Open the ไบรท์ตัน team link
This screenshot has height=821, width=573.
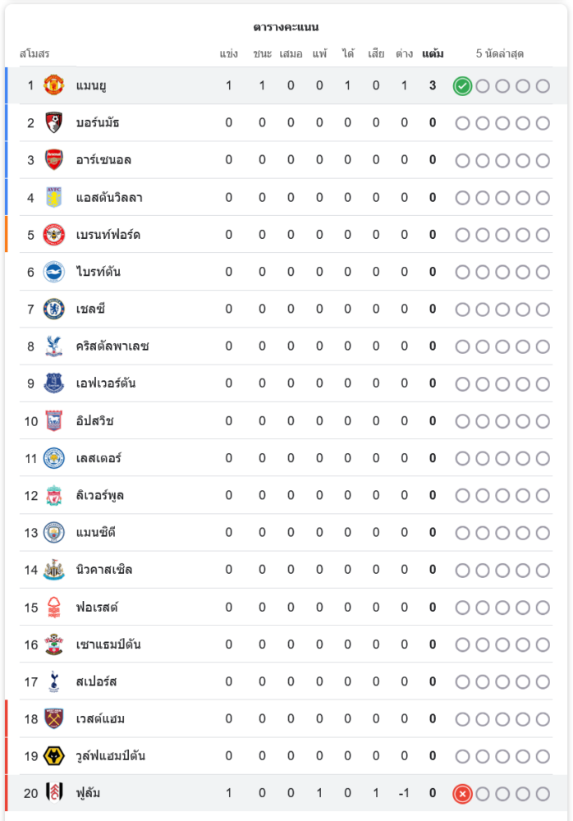99,272
